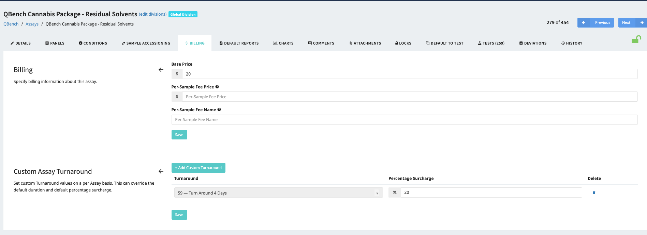Focus the Percentage Surcharge input
The height and width of the screenshot is (235, 647).
click(491, 192)
